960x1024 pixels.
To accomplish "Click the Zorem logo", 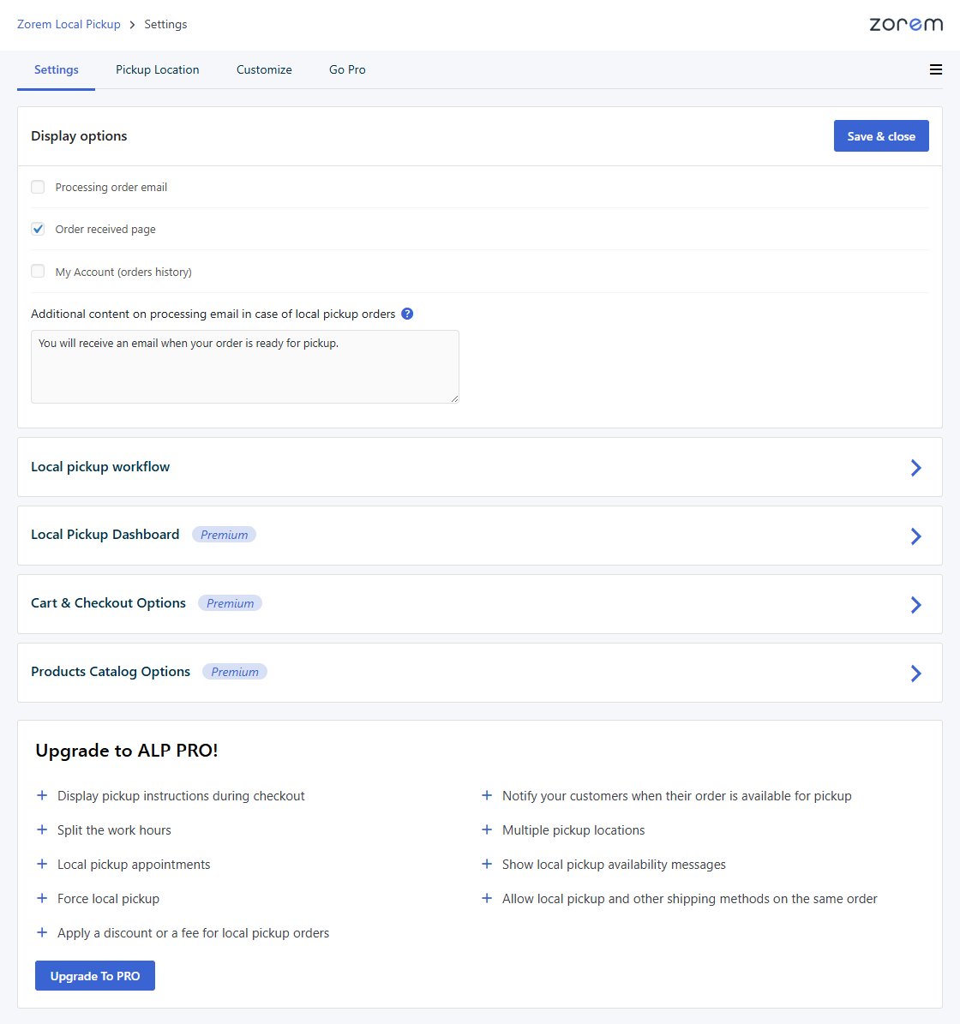I will [906, 24].
